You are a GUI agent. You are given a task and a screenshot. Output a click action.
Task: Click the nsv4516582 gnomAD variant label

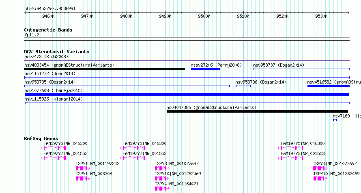334,82
